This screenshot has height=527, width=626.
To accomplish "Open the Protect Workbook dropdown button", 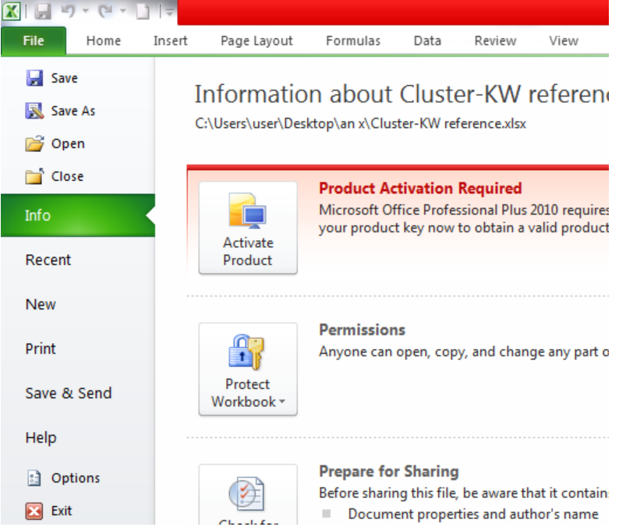I will point(248,370).
